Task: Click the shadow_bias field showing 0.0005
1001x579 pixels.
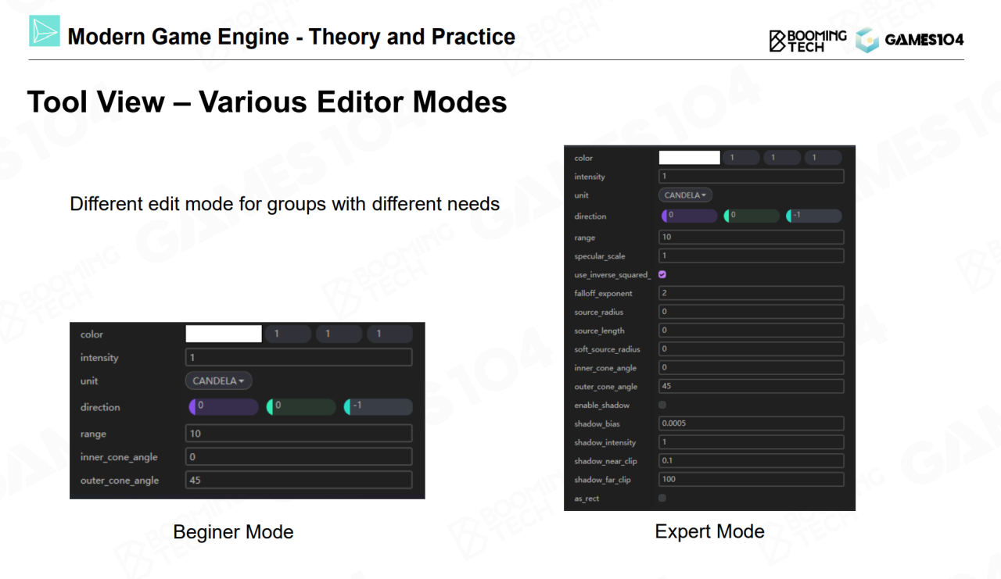Action: pos(751,424)
